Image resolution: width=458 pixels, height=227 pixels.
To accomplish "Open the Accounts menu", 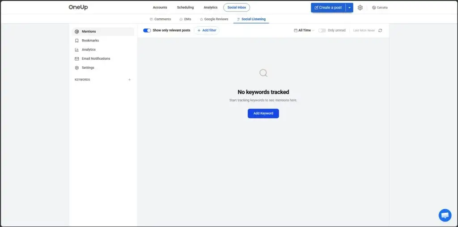I will point(160,8).
